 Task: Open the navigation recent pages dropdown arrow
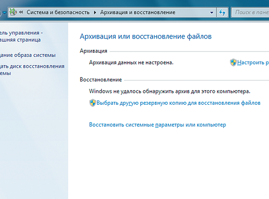5,13
